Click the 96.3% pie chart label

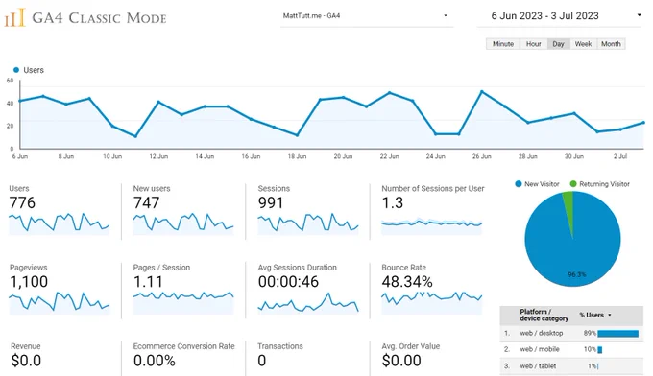click(577, 274)
